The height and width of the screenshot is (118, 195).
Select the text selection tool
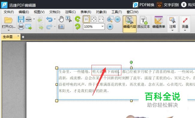click(x=69, y=19)
